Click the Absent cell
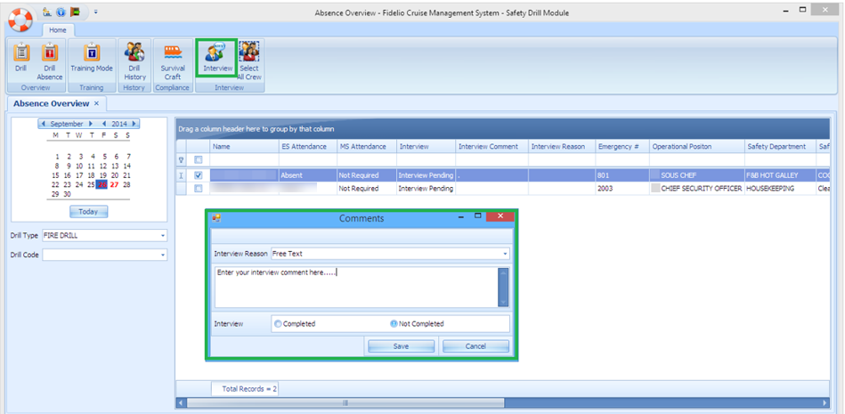This screenshot has height=414, width=845. (x=308, y=175)
